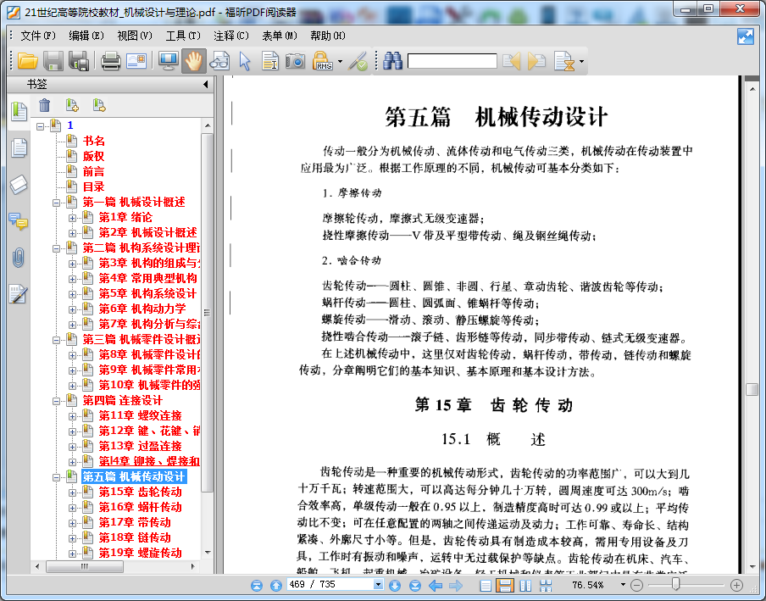Find previous search result
The image size is (766, 601).
tap(511, 61)
